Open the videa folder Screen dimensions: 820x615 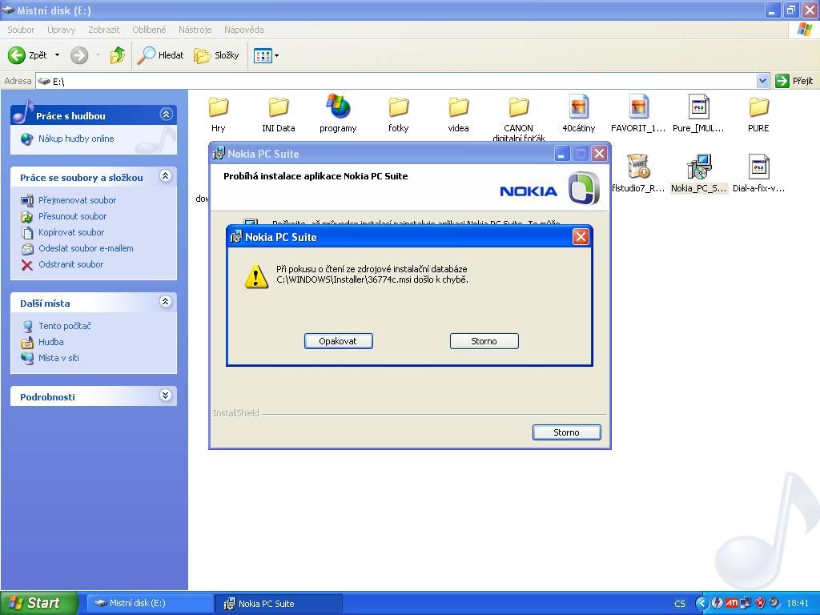[x=458, y=108]
